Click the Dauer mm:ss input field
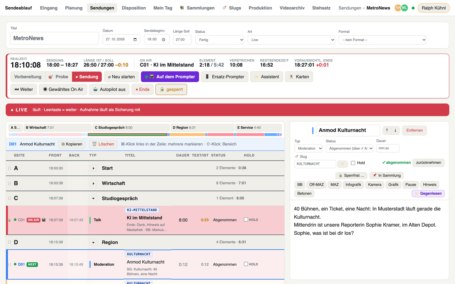455x284 pixels. [x=388, y=148]
